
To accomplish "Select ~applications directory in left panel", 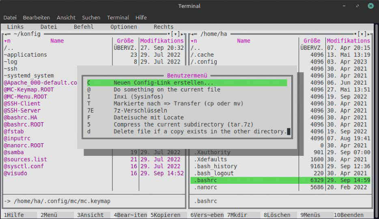I will pos(26,55).
